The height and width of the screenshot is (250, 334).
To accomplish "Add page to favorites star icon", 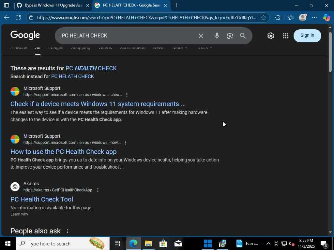I will (x=264, y=18).
